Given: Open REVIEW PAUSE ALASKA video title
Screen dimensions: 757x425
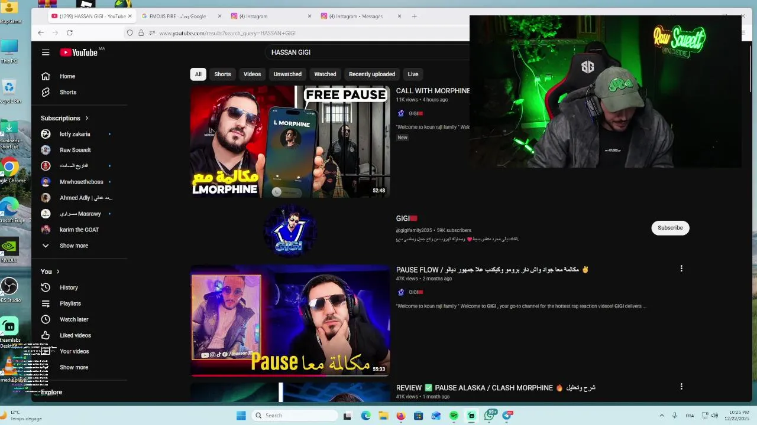Looking at the screenshot, I should (x=496, y=388).
